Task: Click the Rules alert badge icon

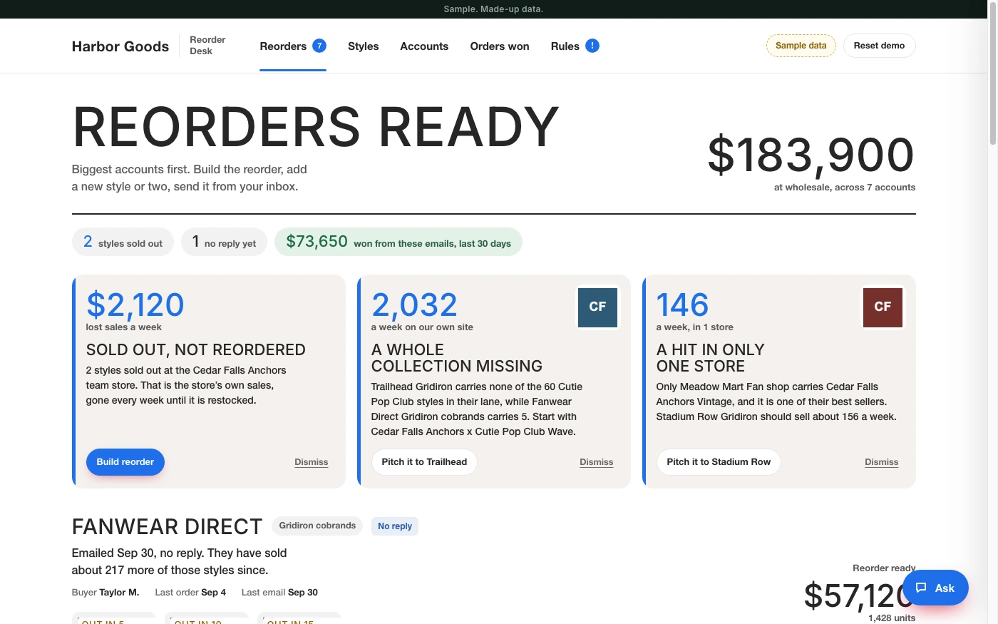Action: click(x=592, y=46)
